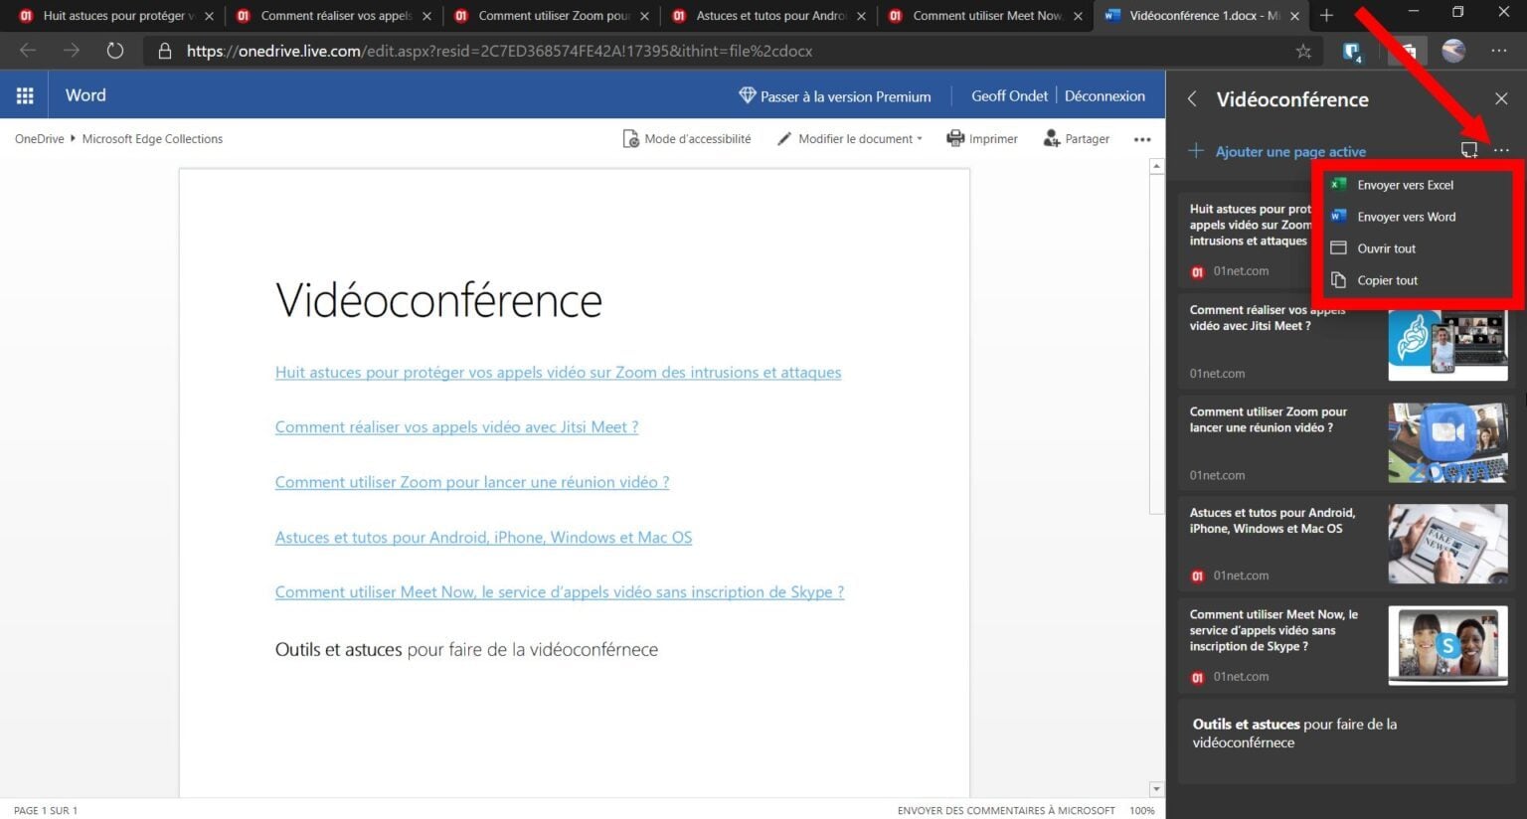The width and height of the screenshot is (1527, 819).
Task: Open the collection's three-dot options menu
Action: (x=1502, y=150)
